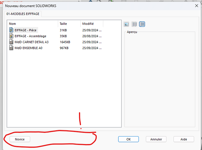Confirm with the OK button
The height and width of the screenshot is (150, 202).
[x=128, y=139]
